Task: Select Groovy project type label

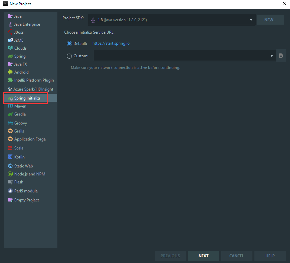Action: 21,123
